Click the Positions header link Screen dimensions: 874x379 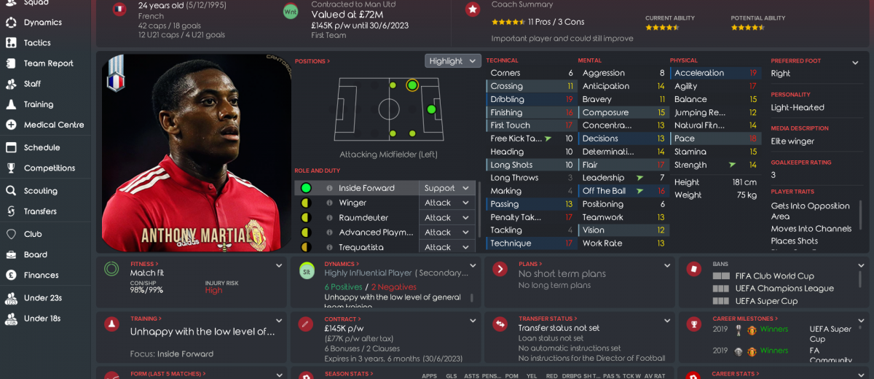pos(312,61)
